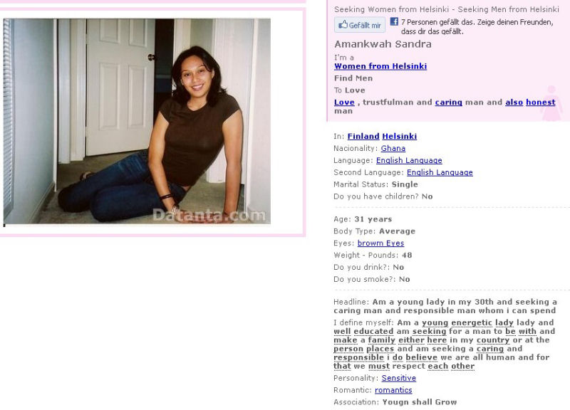Click the Ghana nationality link

click(393, 148)
